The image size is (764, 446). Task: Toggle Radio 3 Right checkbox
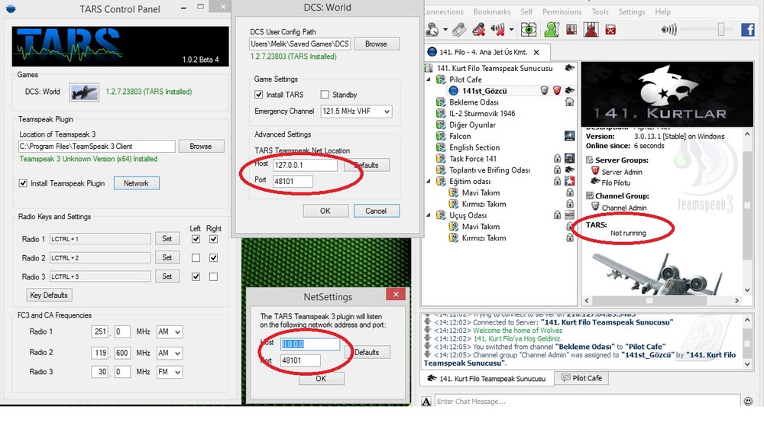pos(213,276)
